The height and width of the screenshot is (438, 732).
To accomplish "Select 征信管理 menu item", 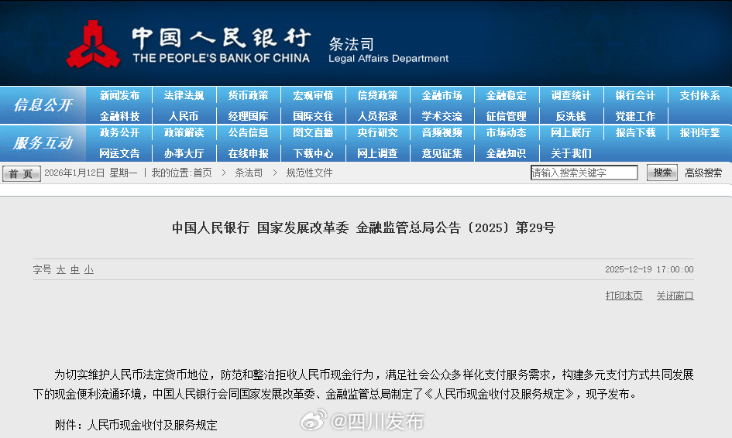I will tap(506, 116).
